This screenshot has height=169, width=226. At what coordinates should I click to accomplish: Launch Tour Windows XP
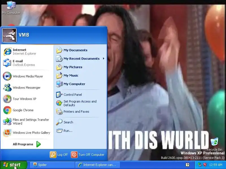click(x=27, y=99)
